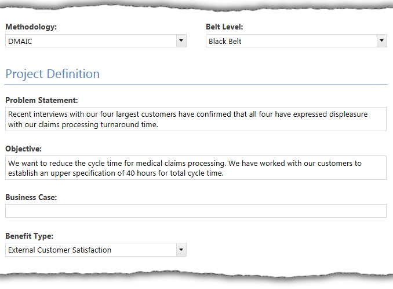This screenshot has width=393, height=289.
Task: Place cursor on 'establish an upper specification' line
Action: 116,173
